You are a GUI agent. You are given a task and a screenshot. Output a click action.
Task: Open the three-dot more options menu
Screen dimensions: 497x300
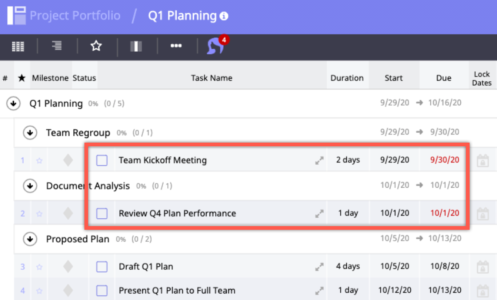pyautogui.click(x=176, y=46)
